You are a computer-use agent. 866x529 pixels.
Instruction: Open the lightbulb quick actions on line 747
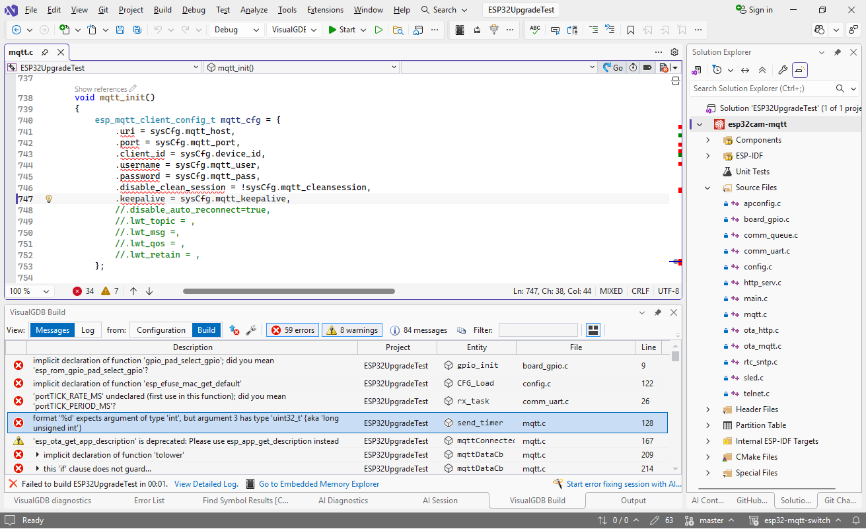[x=48, y=199]
